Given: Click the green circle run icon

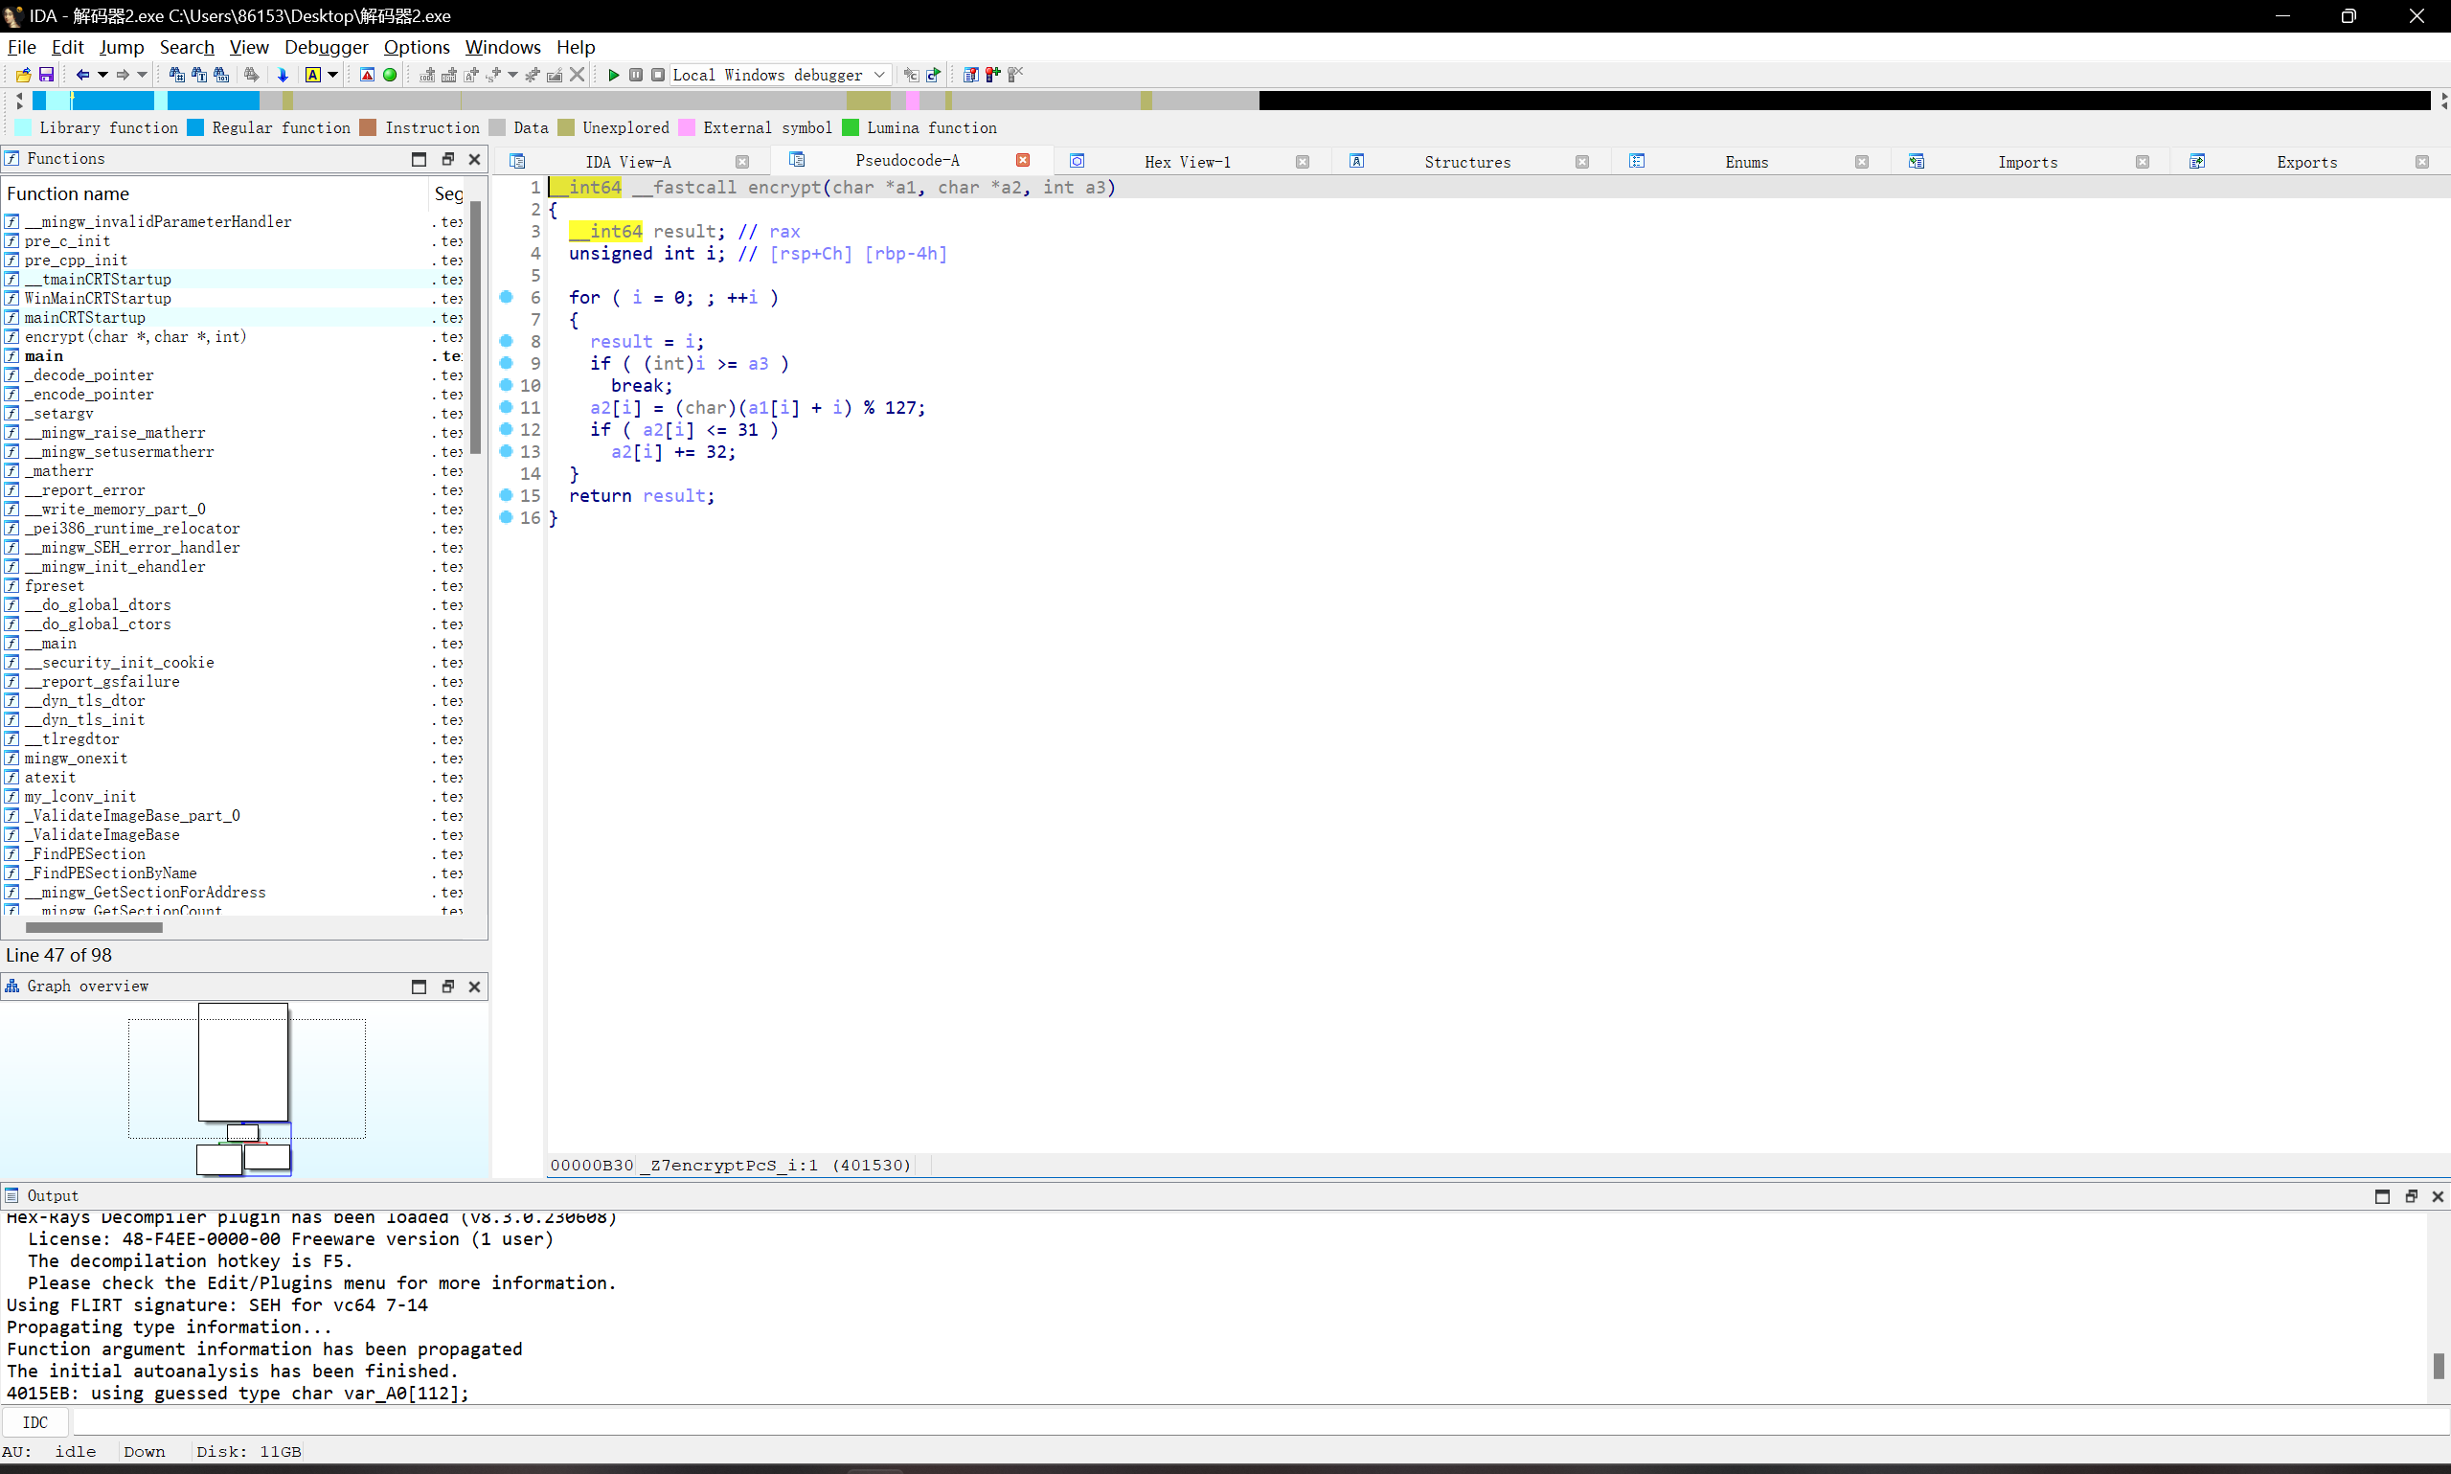Looking at the screenshot, I should point(390,75).
